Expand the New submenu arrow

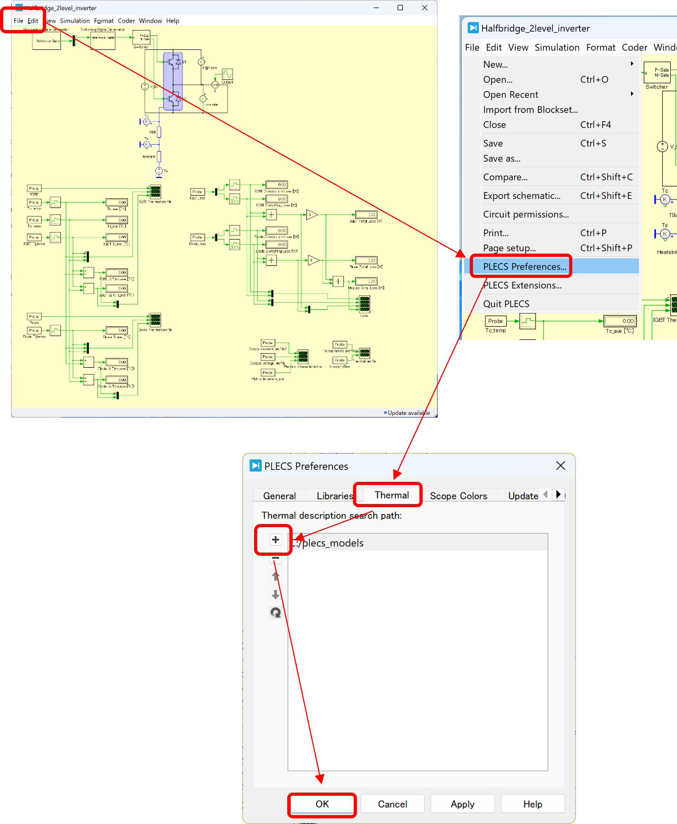632,64
